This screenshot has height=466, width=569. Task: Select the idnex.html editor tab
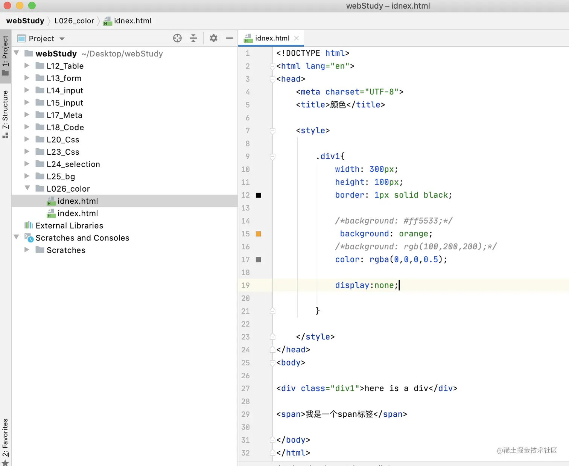pyautogui.click(x=272, y=38)
